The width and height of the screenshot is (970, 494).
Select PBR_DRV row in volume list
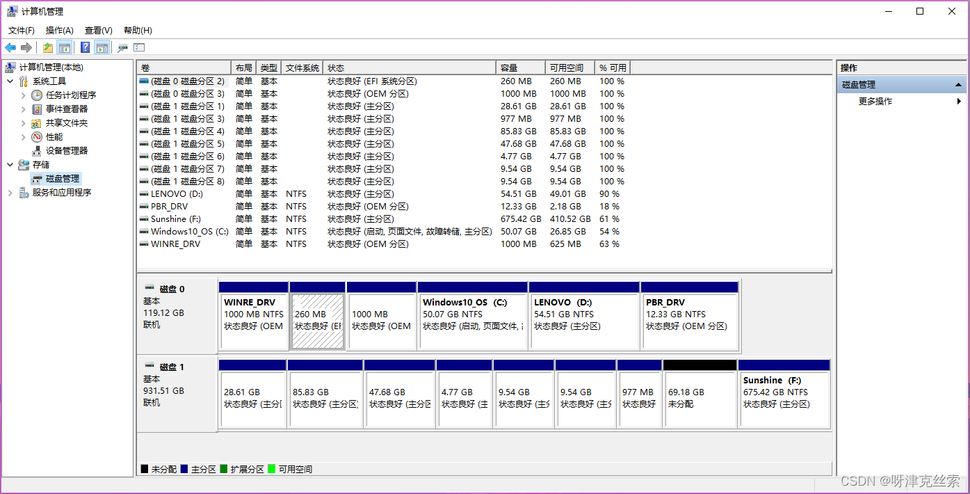[384, 207]
